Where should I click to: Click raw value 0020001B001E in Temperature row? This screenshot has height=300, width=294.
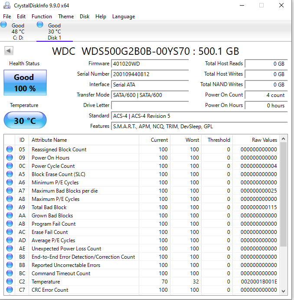tap(259, 282)
